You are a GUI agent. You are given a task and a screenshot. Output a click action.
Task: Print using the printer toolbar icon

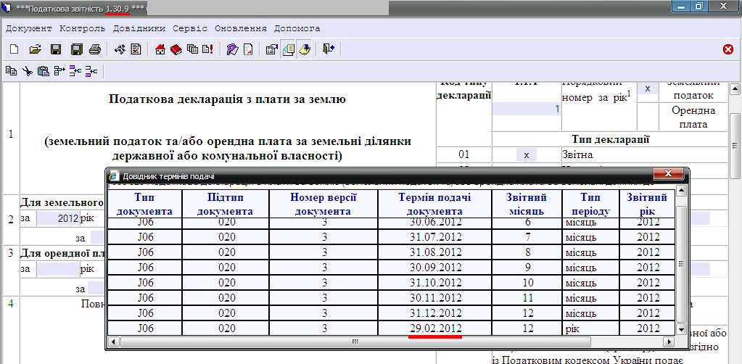(x=94, y=49)
